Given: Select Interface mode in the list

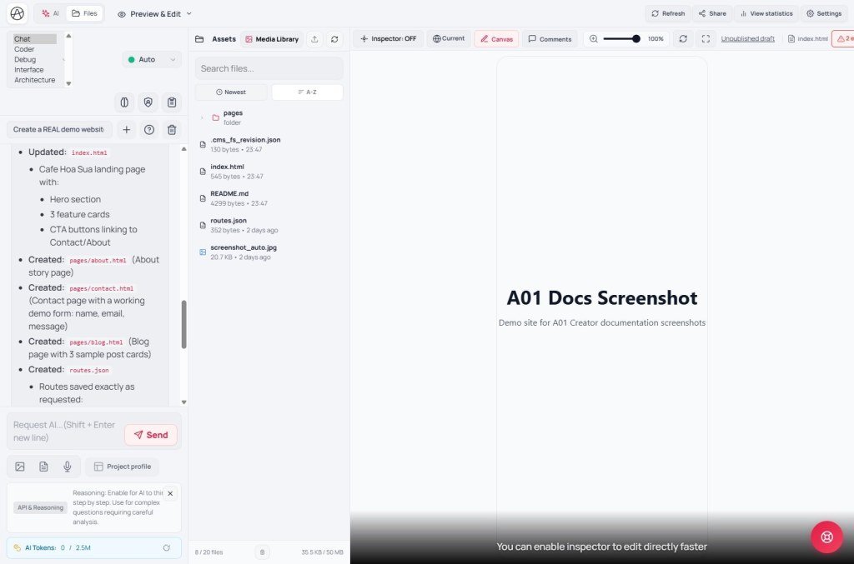Looking at the screenshot, I should click(35, 70).
